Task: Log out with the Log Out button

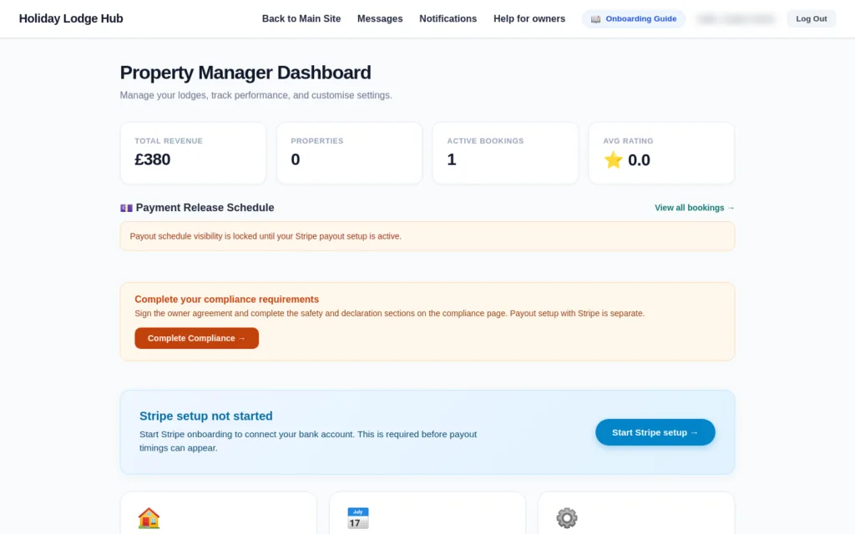Action: 812,18
